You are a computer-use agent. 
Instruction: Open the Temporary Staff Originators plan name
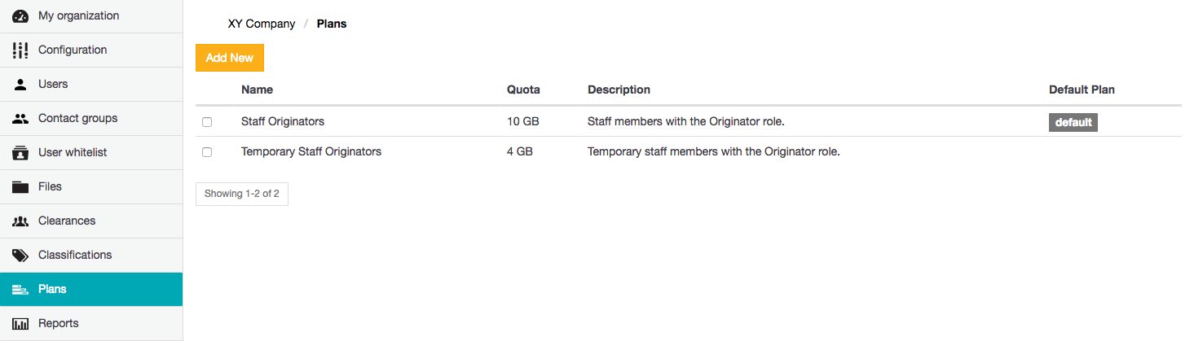tap(311, 151)
